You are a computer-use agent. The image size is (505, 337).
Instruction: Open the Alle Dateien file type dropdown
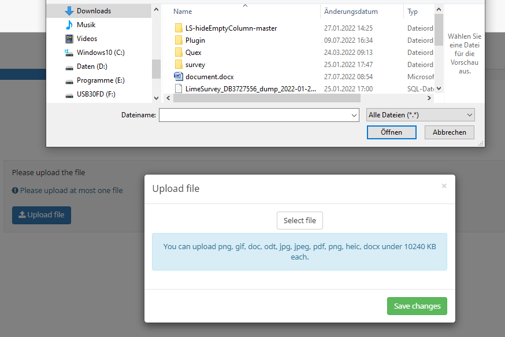[x=420, y=115]
